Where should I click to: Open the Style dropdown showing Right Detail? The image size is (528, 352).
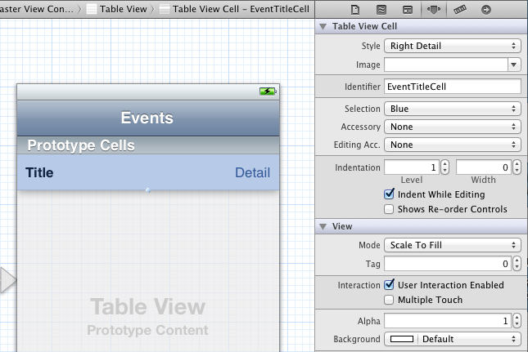[453, 46]
